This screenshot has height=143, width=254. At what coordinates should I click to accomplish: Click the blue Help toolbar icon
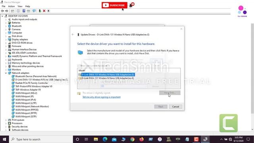coord(24,11)
